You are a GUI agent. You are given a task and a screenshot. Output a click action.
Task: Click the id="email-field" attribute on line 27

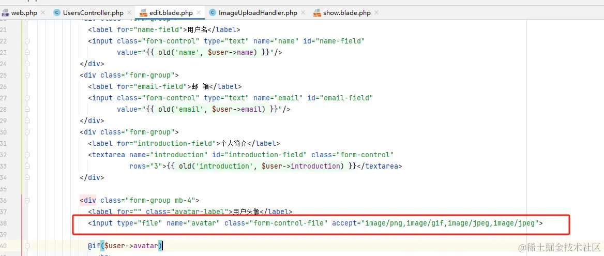340,98
